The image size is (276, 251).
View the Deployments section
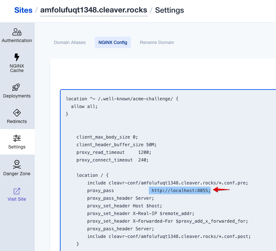pos(17,91)
